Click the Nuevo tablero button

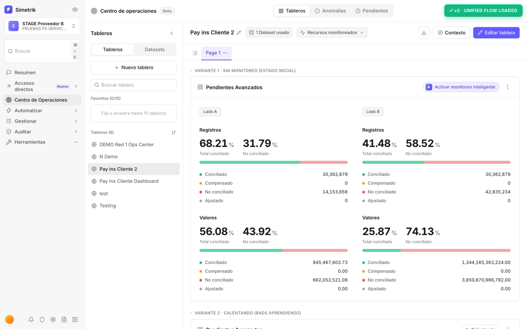tap(134, 67)
